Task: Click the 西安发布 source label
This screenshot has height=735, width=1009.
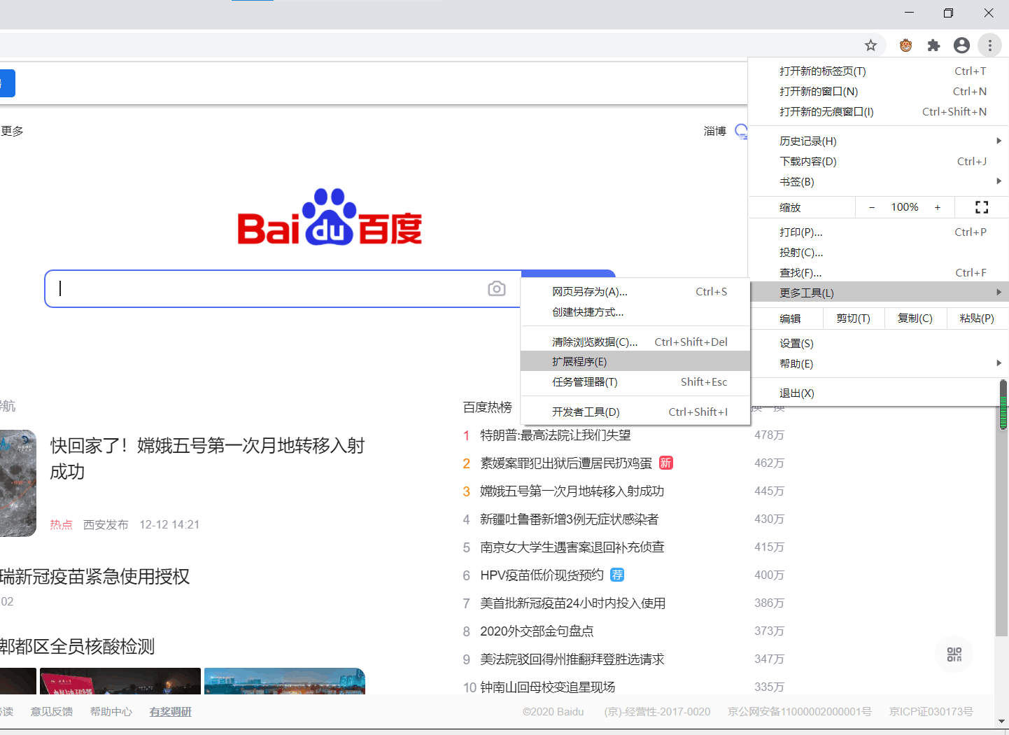Action: click(x=106, y=524)
